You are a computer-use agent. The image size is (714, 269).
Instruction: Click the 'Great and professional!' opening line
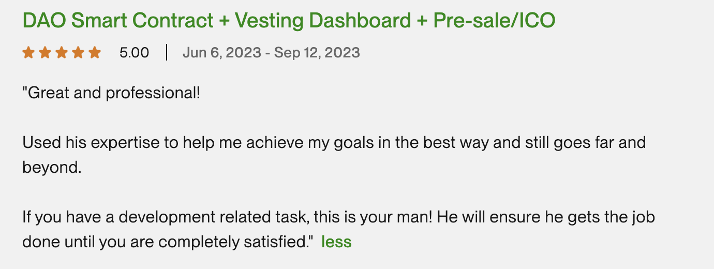click(111, 94)
